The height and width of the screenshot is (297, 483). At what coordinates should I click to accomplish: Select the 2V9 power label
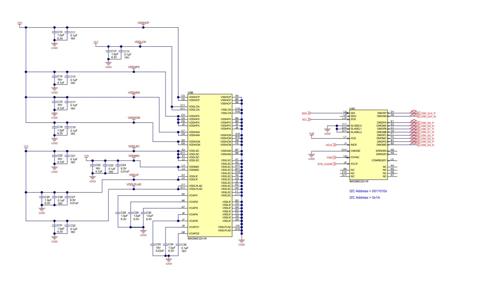point(20,23)
